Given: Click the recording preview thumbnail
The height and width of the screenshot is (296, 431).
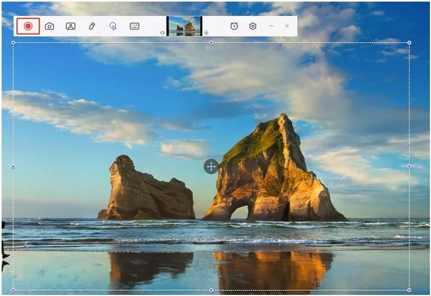Looking at the screenshot, I should click(x=184, y=26).
